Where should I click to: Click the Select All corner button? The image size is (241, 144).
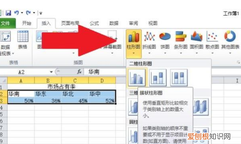(4, 80)
